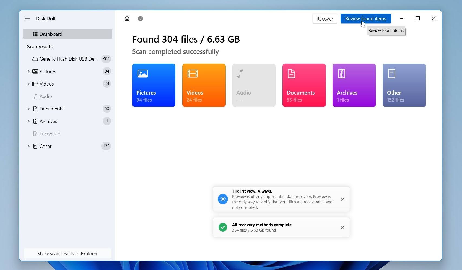Open the Other category card
The width and height of the screenshot is (462, 270).
[x=404, y=85]
